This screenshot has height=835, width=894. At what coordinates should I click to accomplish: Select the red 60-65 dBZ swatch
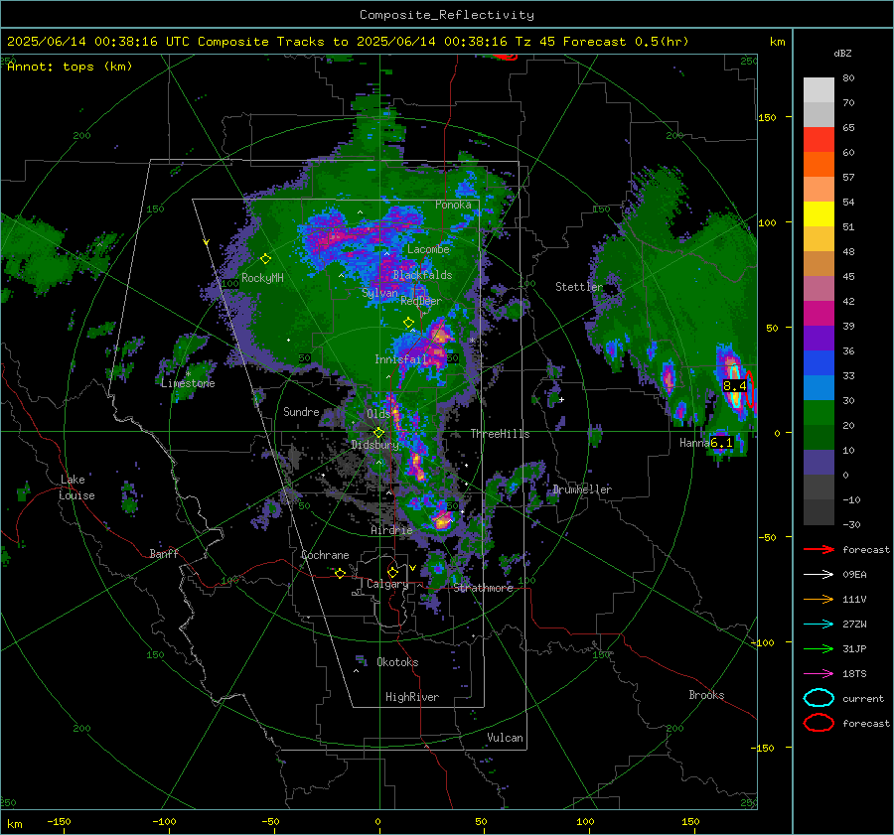click(819, 140)
